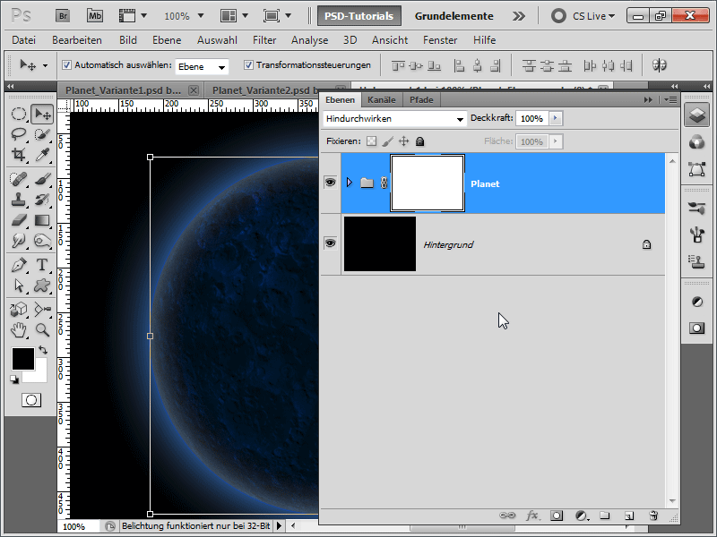
Task: Open the Ebene menu
Action: tap(167, 40)
